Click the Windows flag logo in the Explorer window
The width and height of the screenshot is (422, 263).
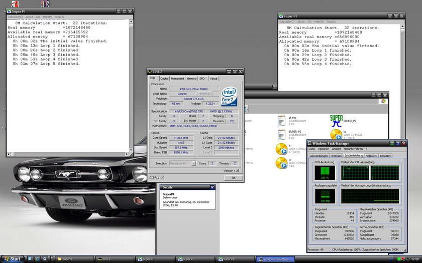pyautogui.click(x=383, y=101)
